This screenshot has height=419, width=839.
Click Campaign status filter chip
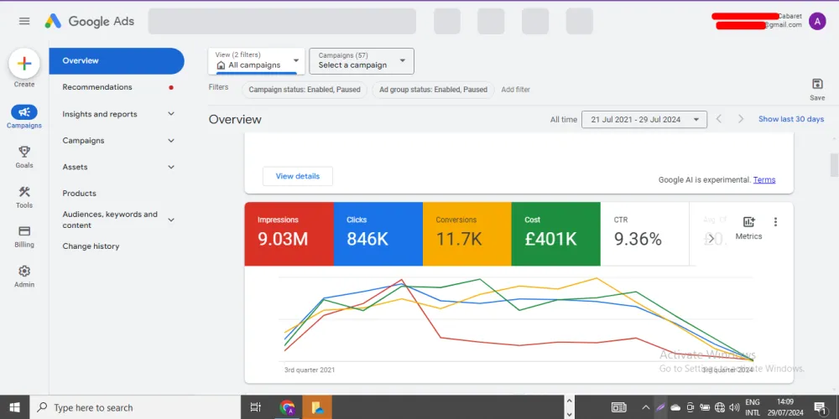[305, 90]
